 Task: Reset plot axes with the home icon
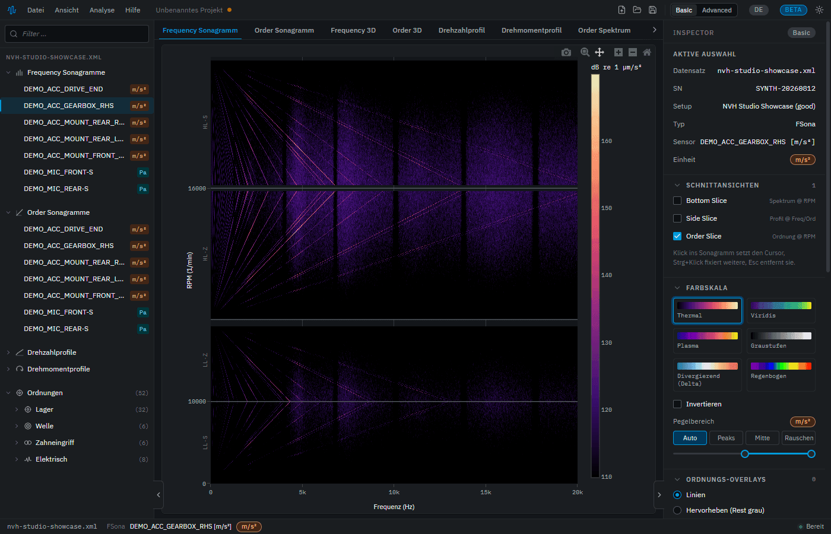click(x=647, y=52)
